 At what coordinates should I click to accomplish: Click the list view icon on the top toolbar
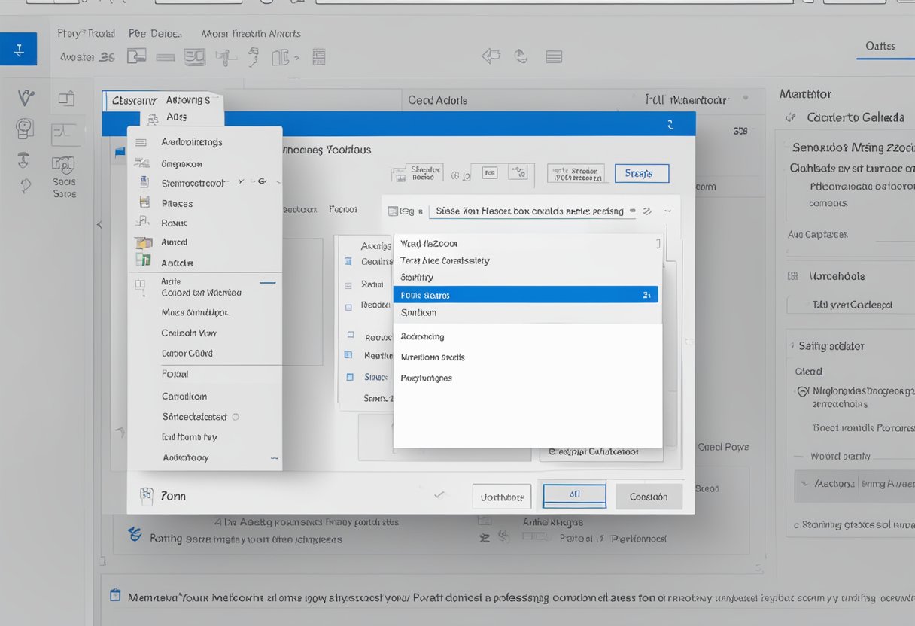coord(555,55)
